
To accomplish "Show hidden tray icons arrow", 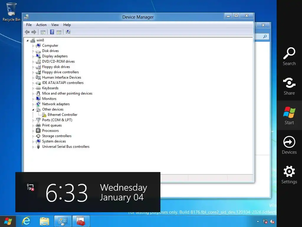I will pyautogui.click(x=258, y=221).
